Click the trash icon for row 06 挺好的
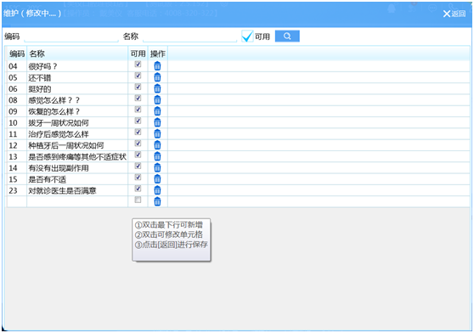This screenshot has height=333, width=474. coord(157,88)
